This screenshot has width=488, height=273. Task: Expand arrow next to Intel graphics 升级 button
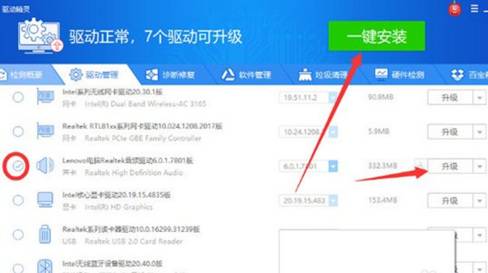click(479, 201)
